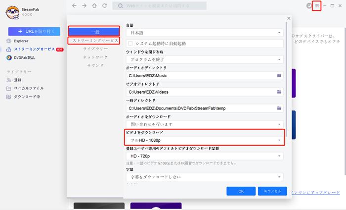Image resolution: width=346 pixels, height=210 pixels.
Task: Go to home page icon
Action: click(x=94, y=5)
